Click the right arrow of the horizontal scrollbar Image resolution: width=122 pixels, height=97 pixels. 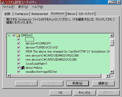coord(108,76)
